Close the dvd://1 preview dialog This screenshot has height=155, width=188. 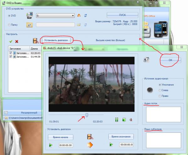(x=182, y=47)
